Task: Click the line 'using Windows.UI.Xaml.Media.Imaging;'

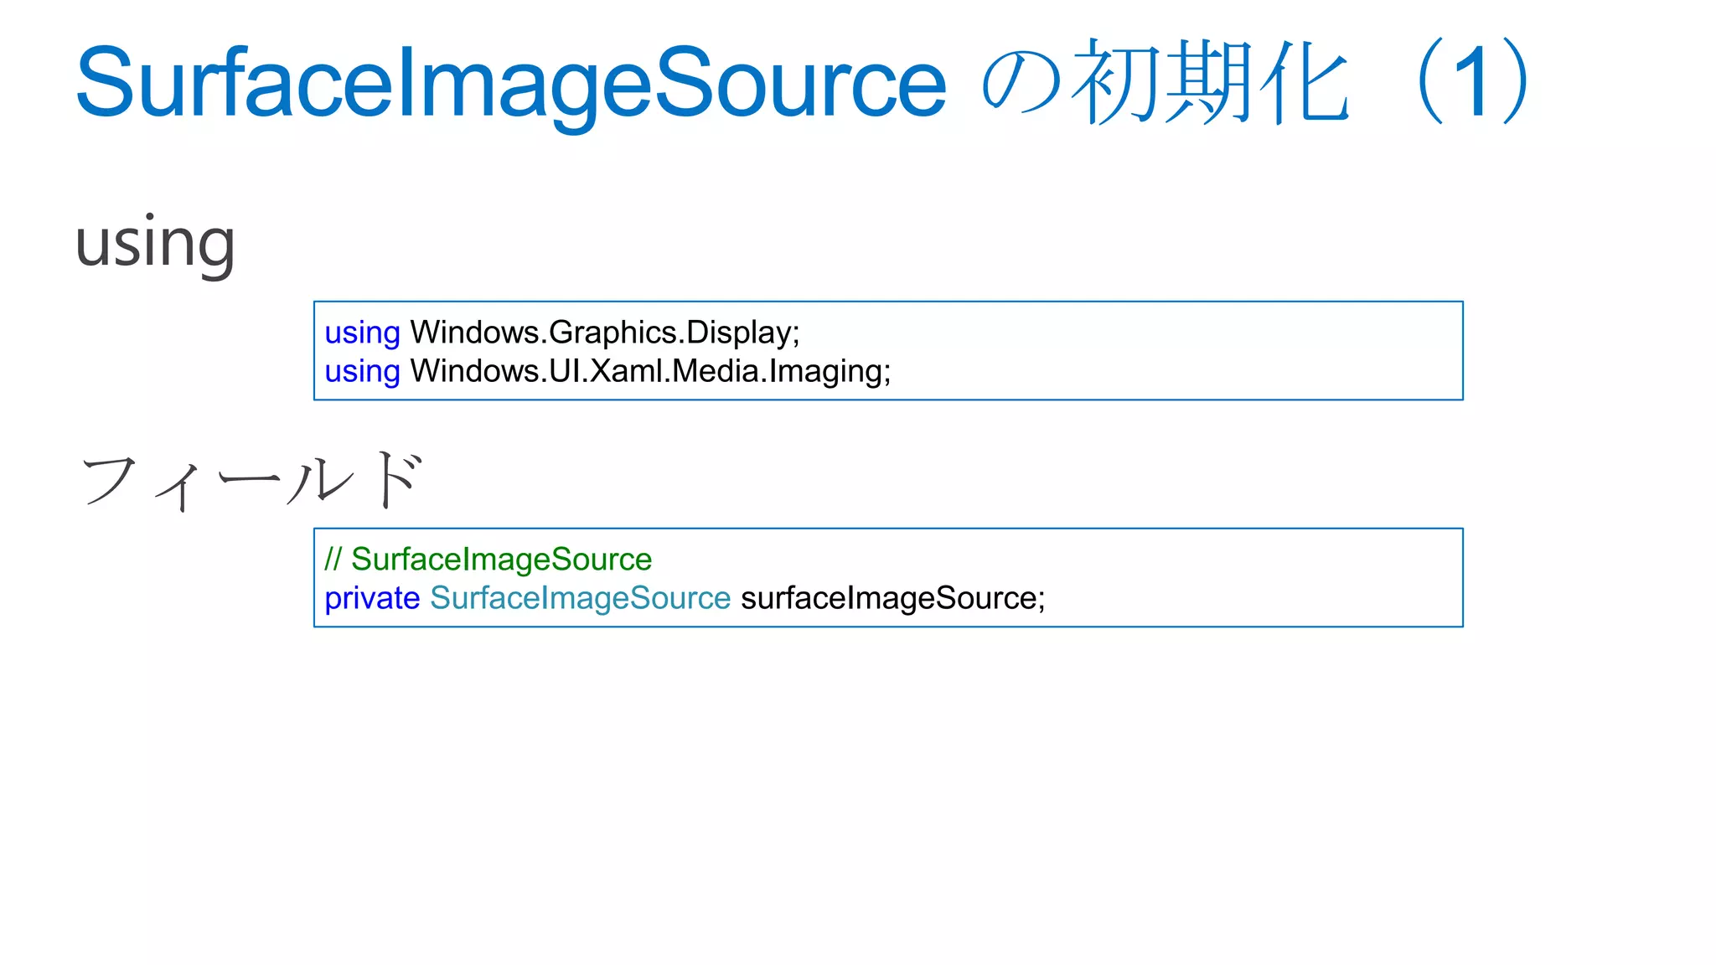Action: [x=607, y=371]
